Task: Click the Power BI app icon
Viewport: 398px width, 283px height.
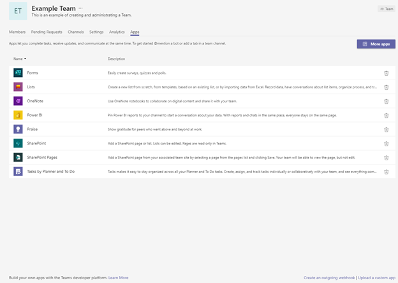Action: coord(18,115)
